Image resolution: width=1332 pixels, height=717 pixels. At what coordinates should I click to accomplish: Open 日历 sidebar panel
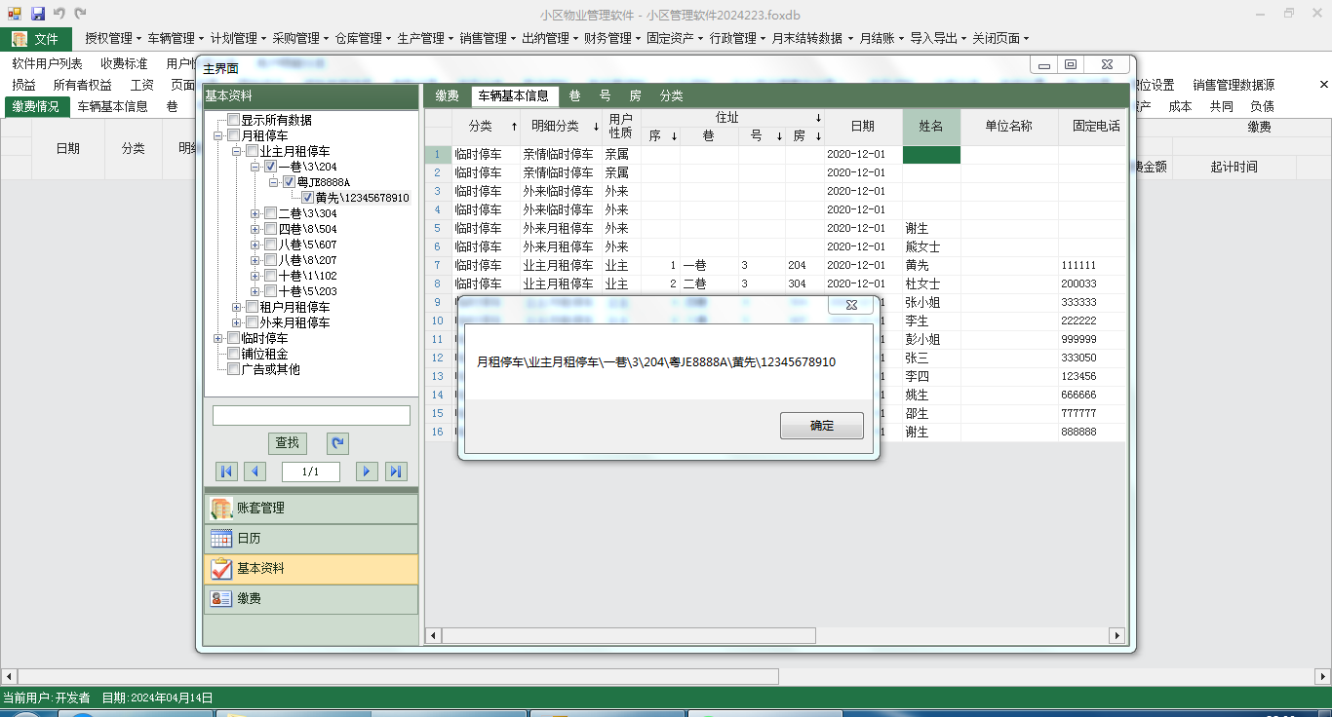311,539
